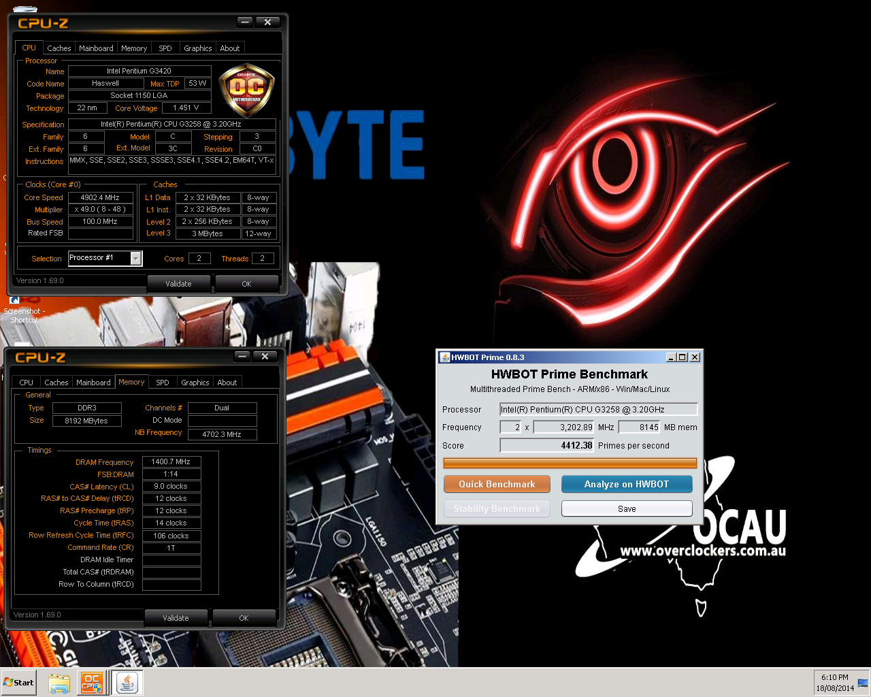Select Graphics tab in bottom CPU-Z window
871x697 pixels.
(x=195, y=383)
